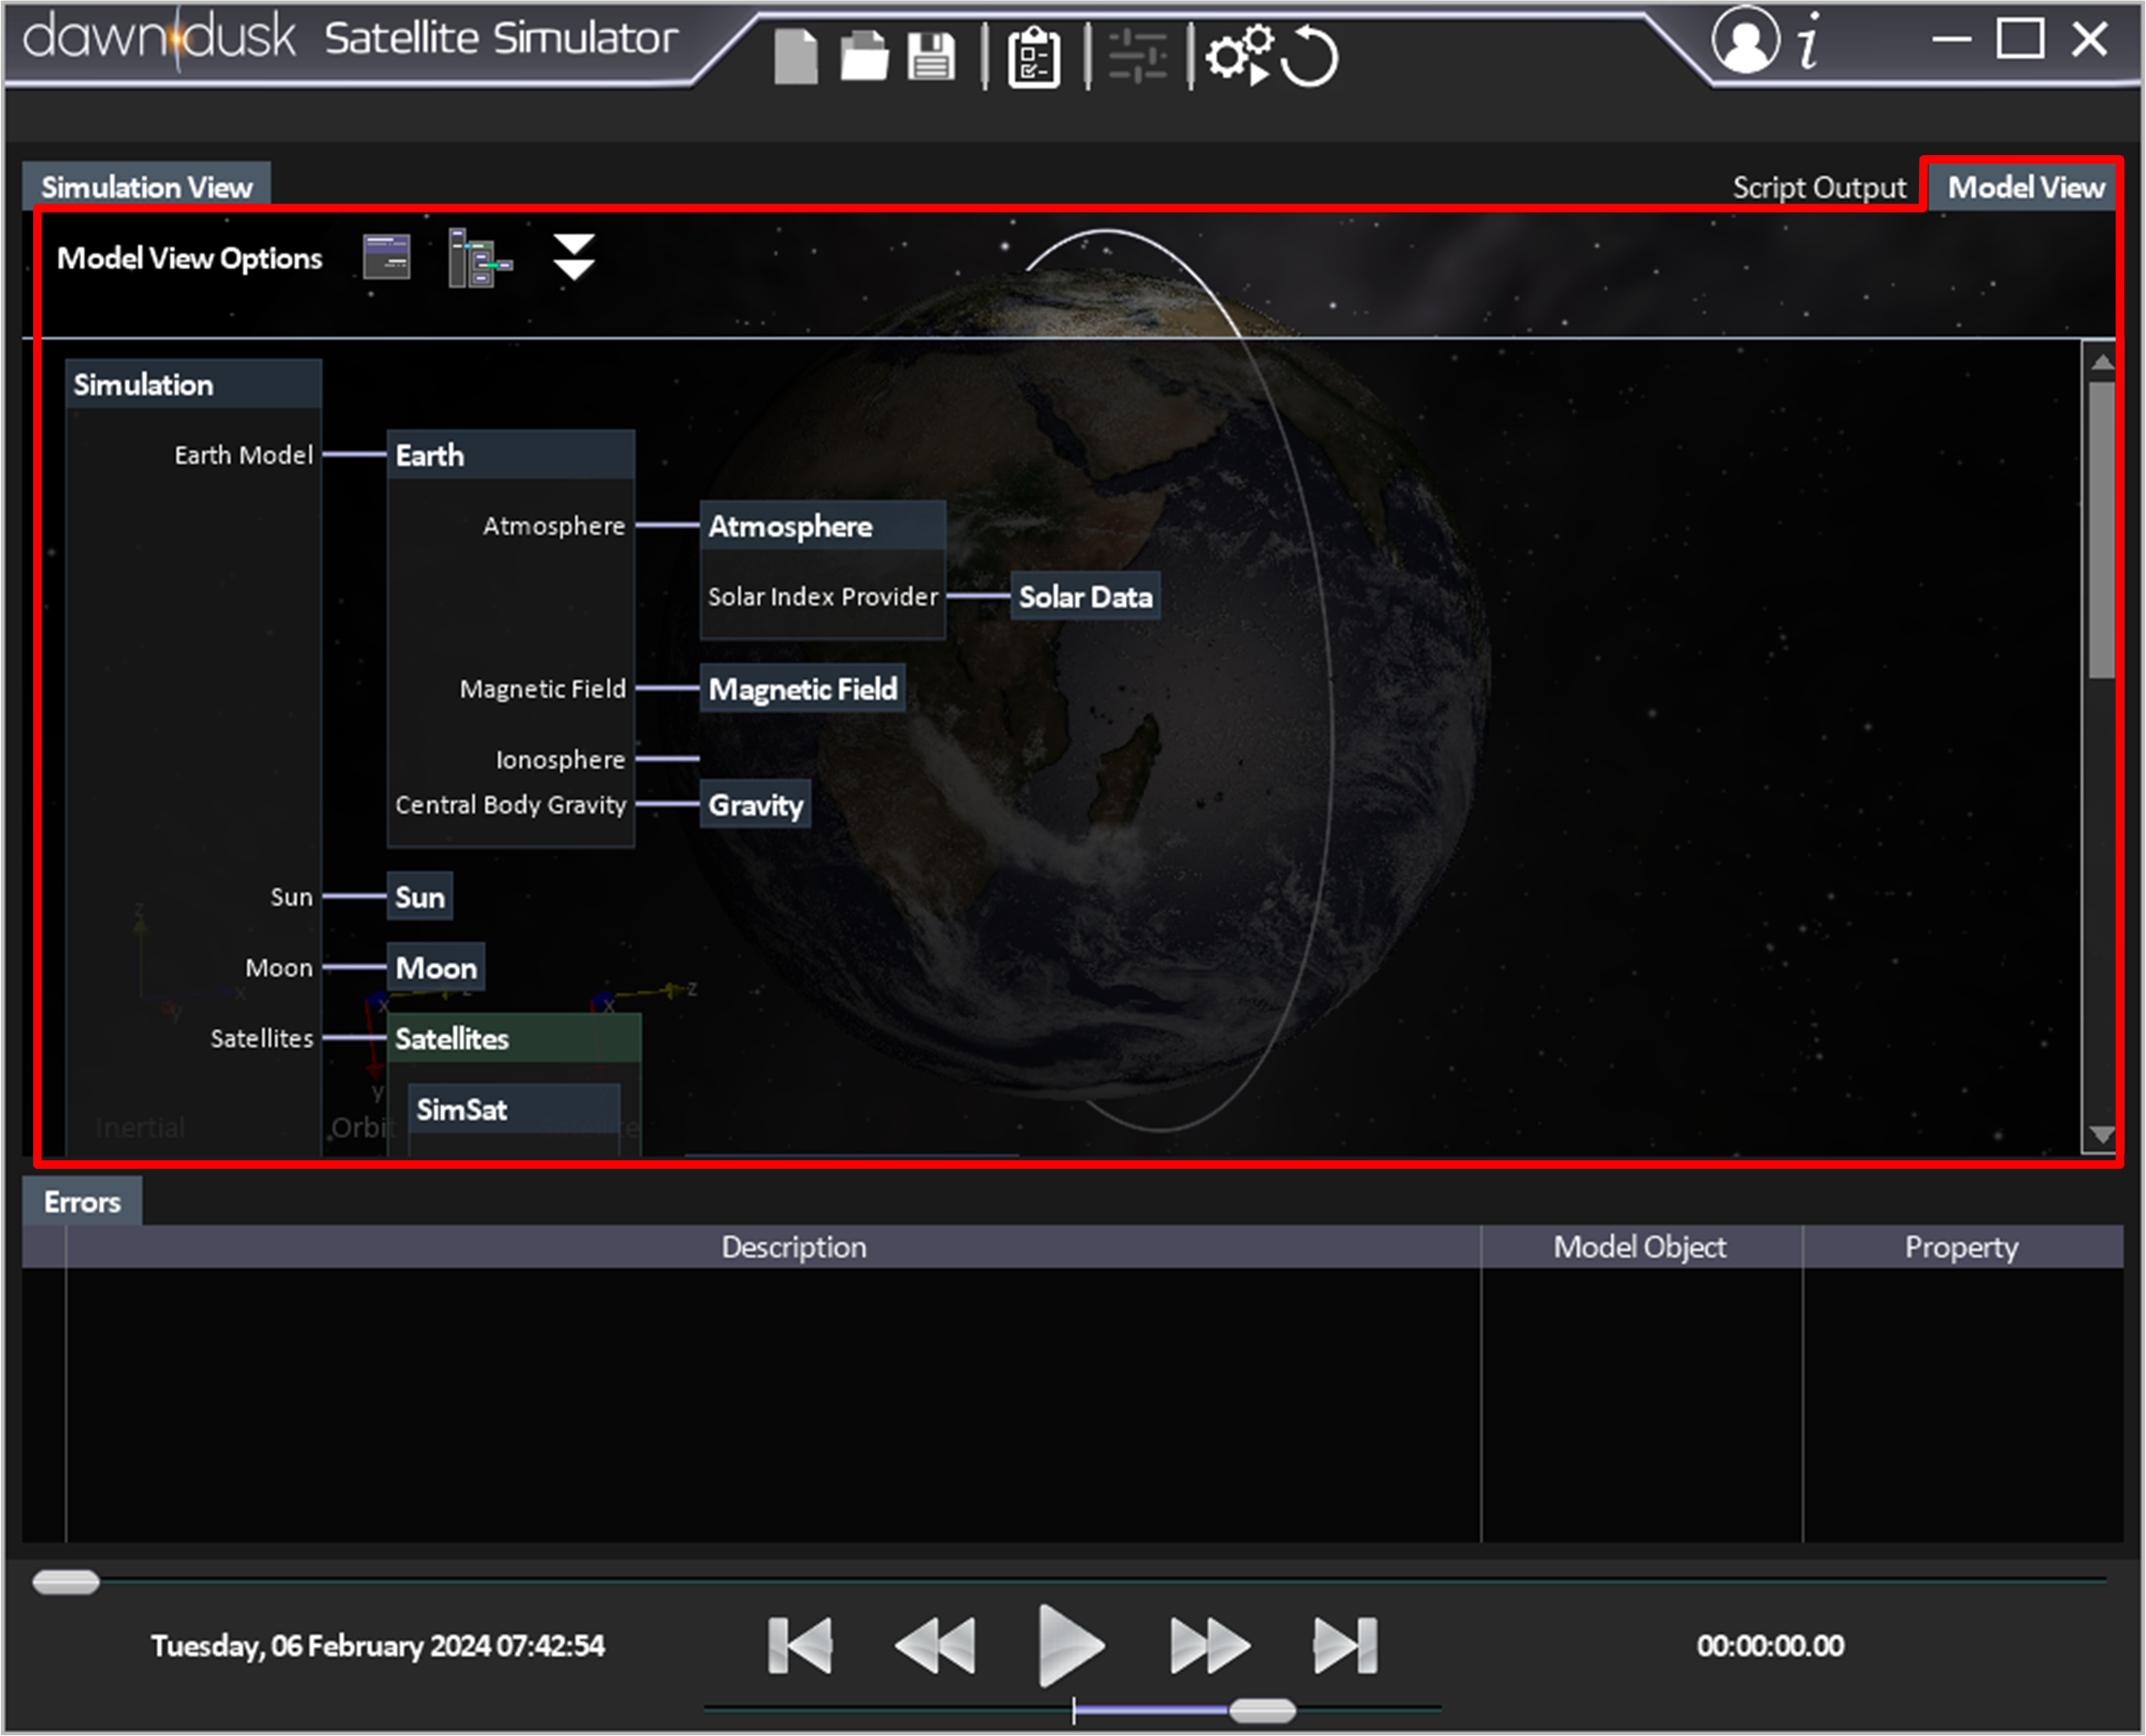2146x1736 pixels.
Task: Skip to simulation start
Action: (x=800, y=1645)
